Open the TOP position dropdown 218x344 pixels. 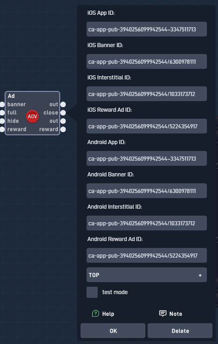click(x=147, y=275)
